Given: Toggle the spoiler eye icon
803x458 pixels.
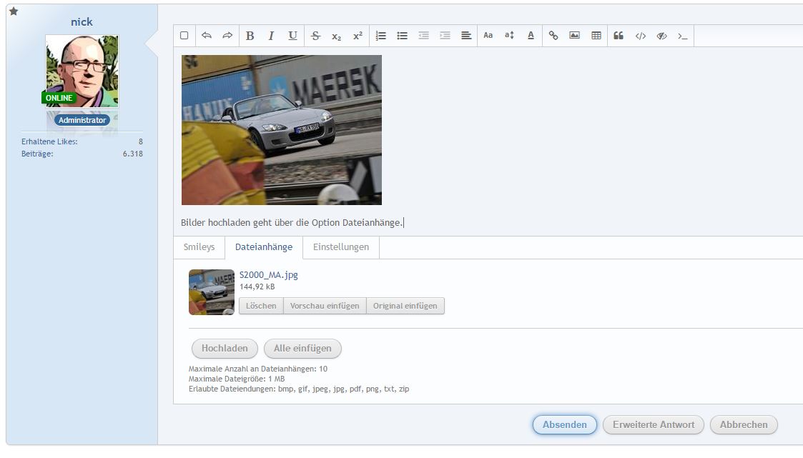Looking at the screenshot, I should pyautogui.click(x=661, y=36).
